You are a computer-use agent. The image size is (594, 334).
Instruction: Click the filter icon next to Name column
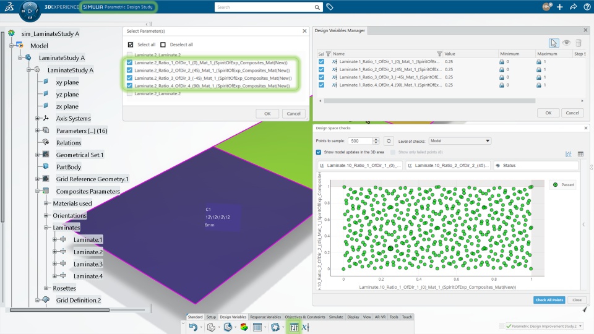click(x=439, y=54)
